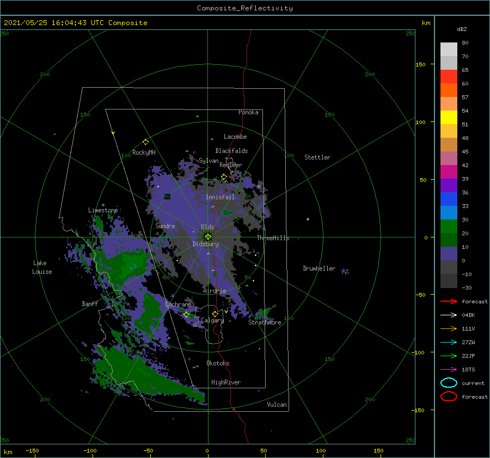This screenshot has height=458, width=490.
Task: Click the Okotoks label
Action: pyautogui.click(x=218, y=363)
